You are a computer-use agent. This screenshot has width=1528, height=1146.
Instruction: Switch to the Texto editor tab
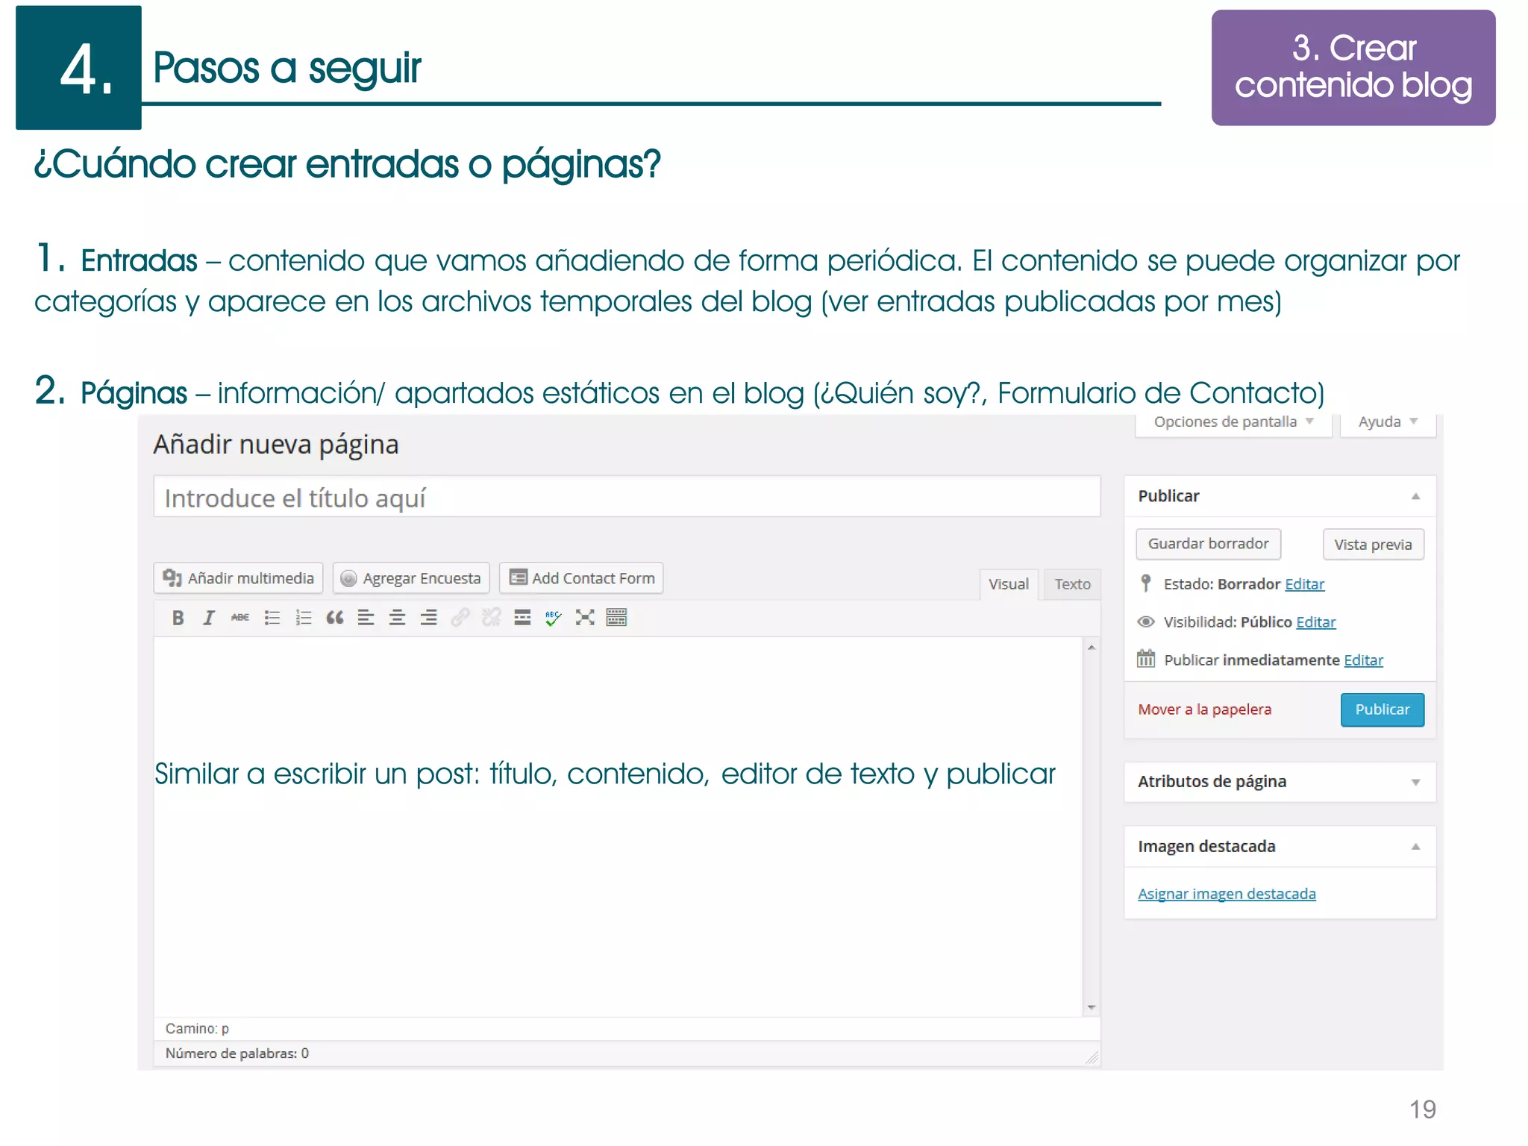click(1072, 584)
